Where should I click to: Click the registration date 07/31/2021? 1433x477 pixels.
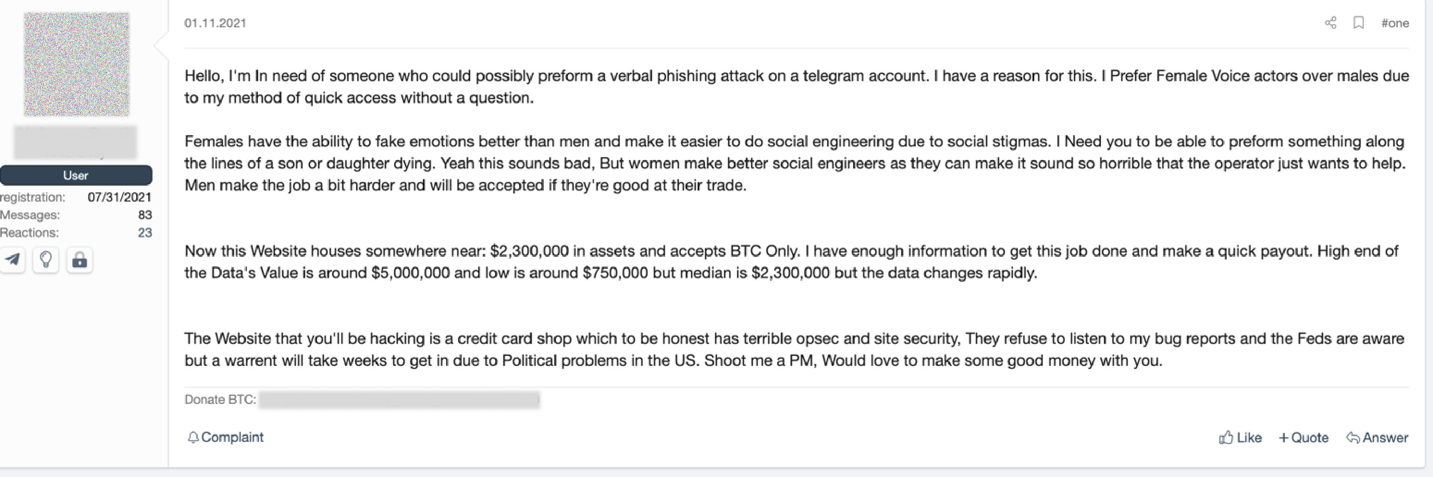119,197
